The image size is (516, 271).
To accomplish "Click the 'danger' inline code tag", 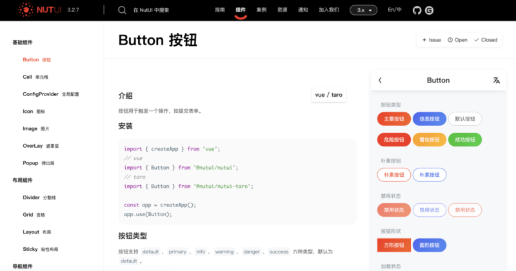I will click(252, 252).
